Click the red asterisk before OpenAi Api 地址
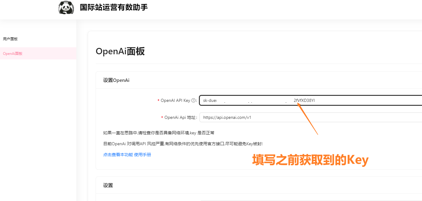422x201 pixels. coord(162,117)
